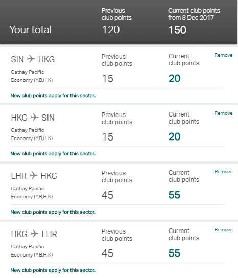This screenshot has height=278, width=238.
Task: Select the Your total heading
Action: pos(31,30)
